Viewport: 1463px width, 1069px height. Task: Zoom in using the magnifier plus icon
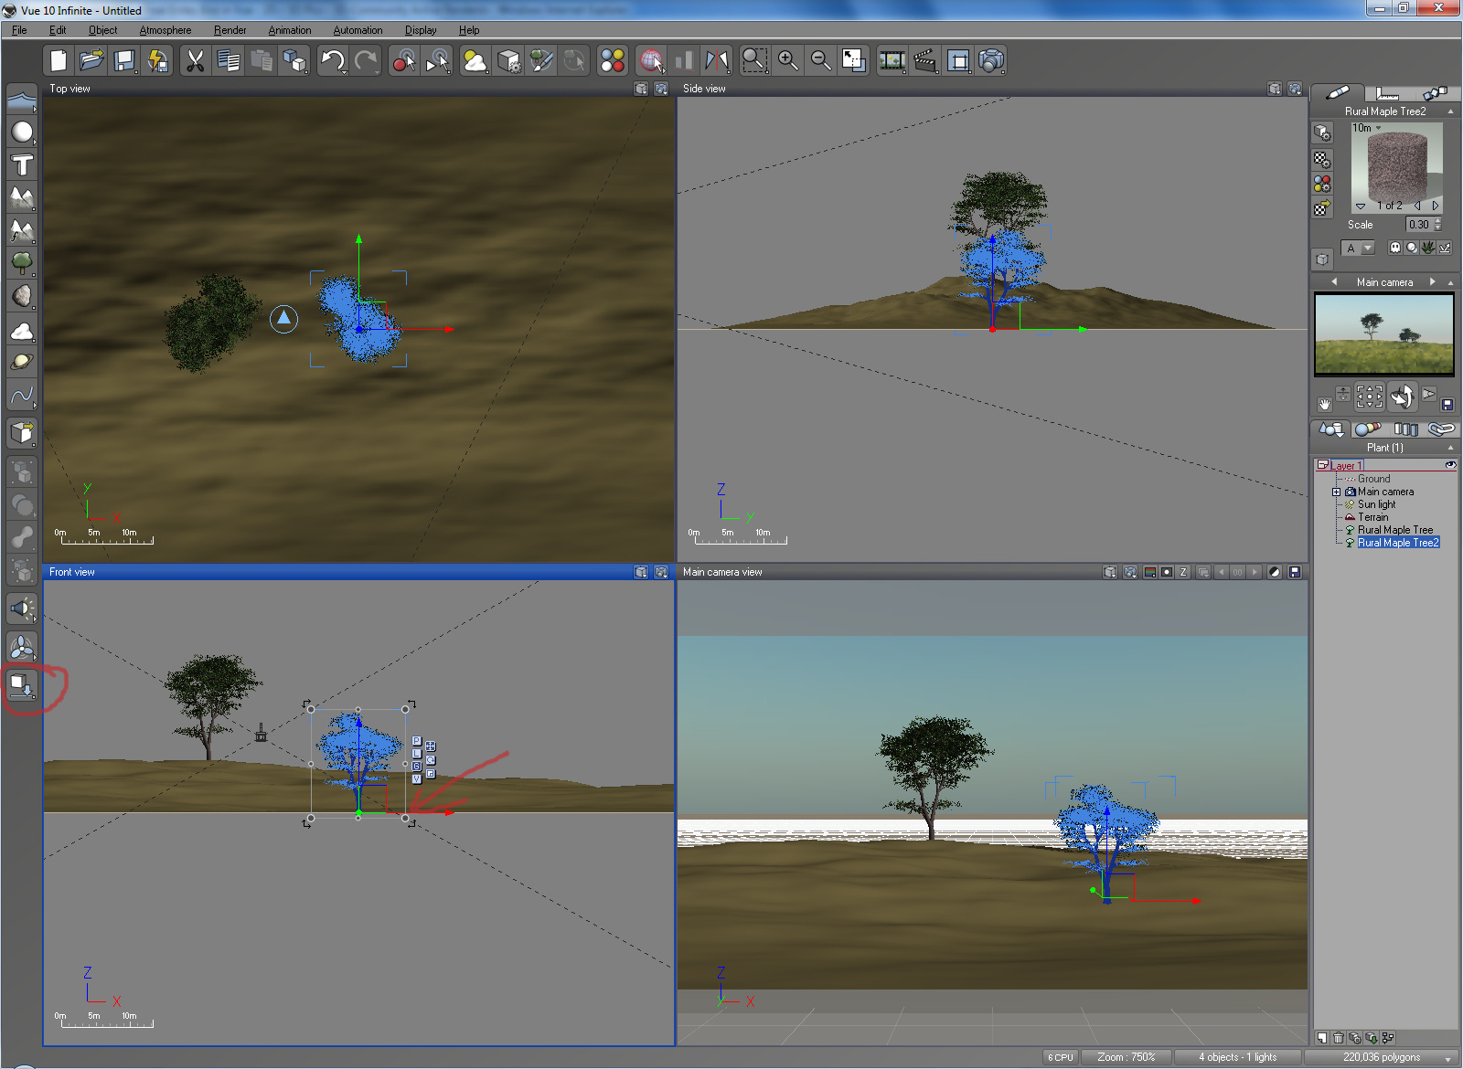pos(787,61)
